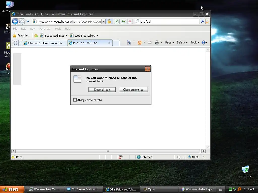Switch to Windows Media Player taskbar button
258x193 pixels.
[x=197, y=189]
